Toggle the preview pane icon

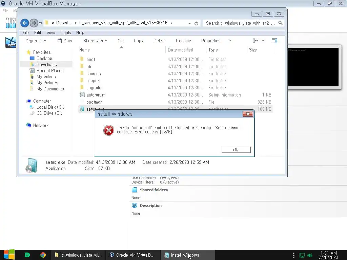pyautogui.click(x=274, y=41)
